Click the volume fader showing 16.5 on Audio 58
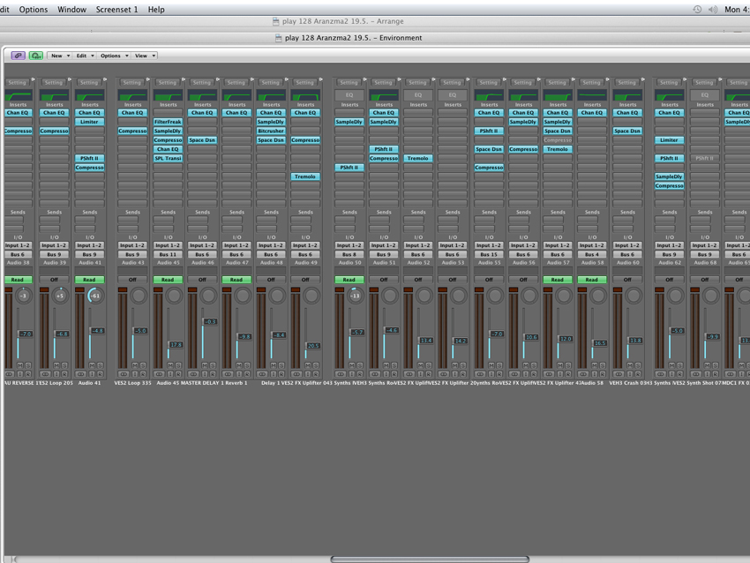The height and width of the screenshot is (563, 750). point(599,343)
